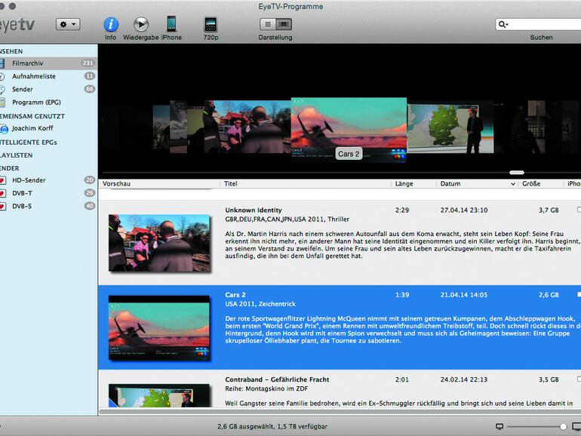Click the 720p export icon
This screenshot has width=581, height=436.
[x=211, y=24]
